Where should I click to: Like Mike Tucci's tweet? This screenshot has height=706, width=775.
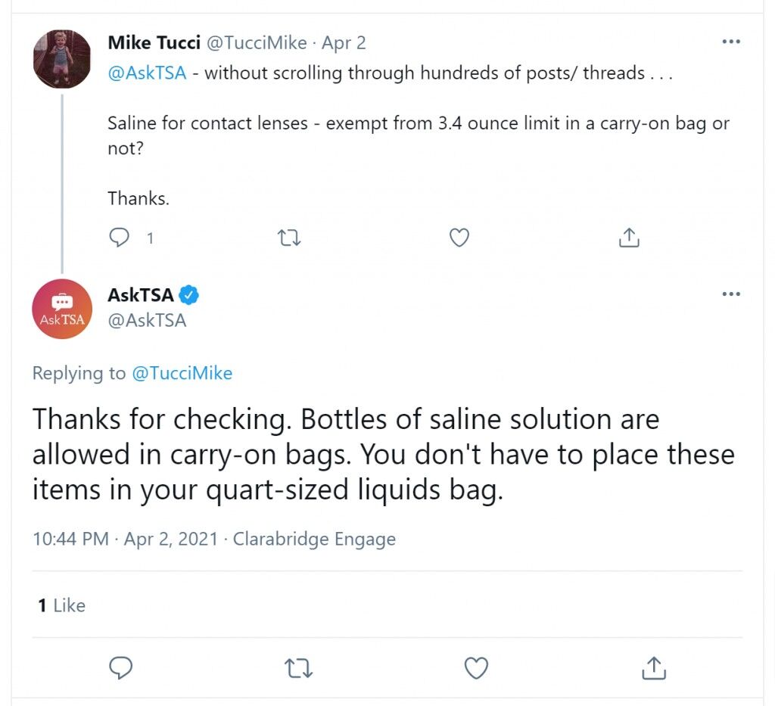coord(459,238)
